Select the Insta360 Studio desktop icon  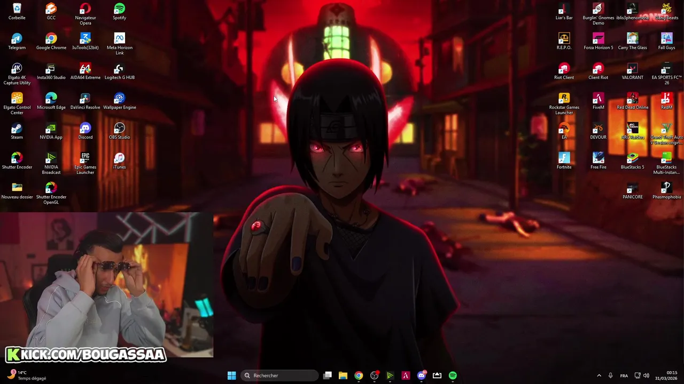click(x=51, y=71)
